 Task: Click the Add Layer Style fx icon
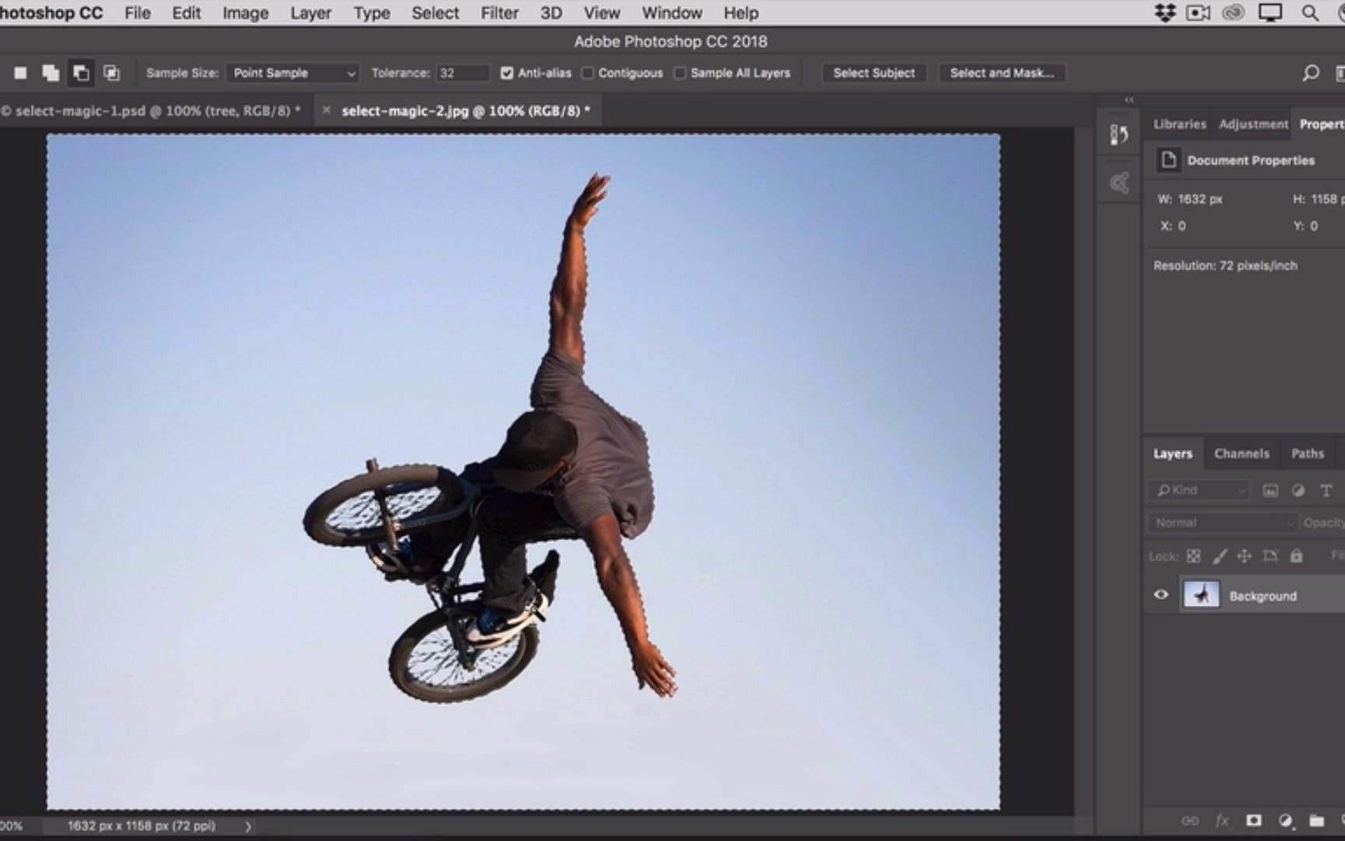1223,821
